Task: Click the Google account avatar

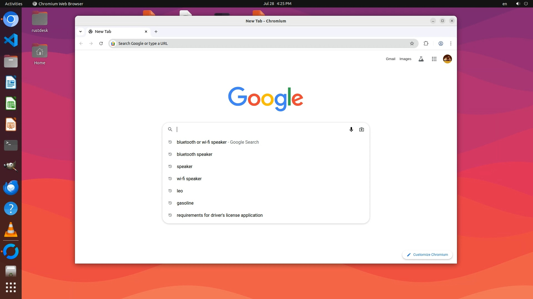Action: click(x=447, y=59)
